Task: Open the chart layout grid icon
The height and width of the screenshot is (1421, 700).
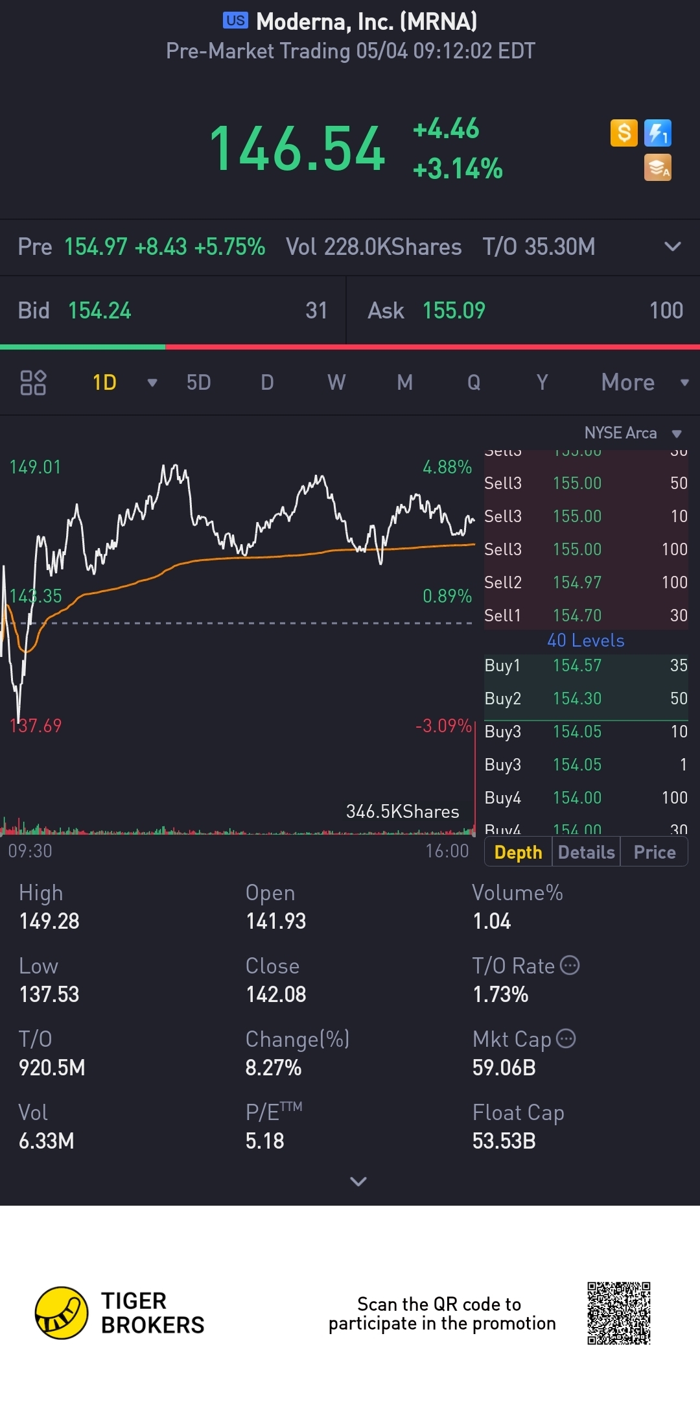Action: coord(33,382)
